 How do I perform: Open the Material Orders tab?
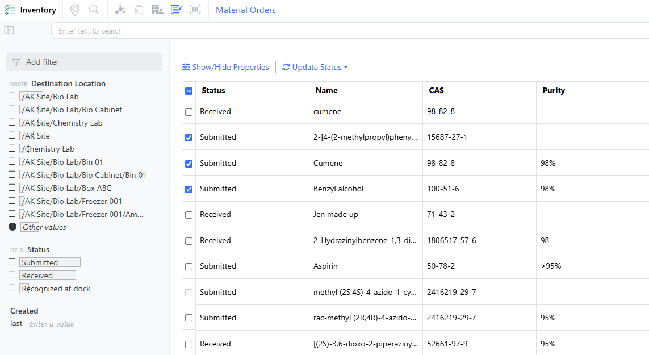(245, 10)
